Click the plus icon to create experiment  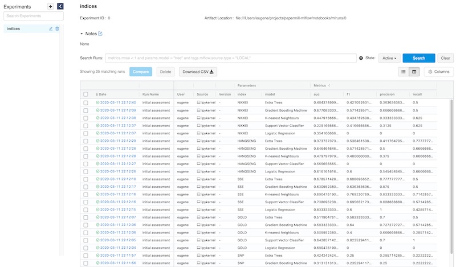click(50, 6)
